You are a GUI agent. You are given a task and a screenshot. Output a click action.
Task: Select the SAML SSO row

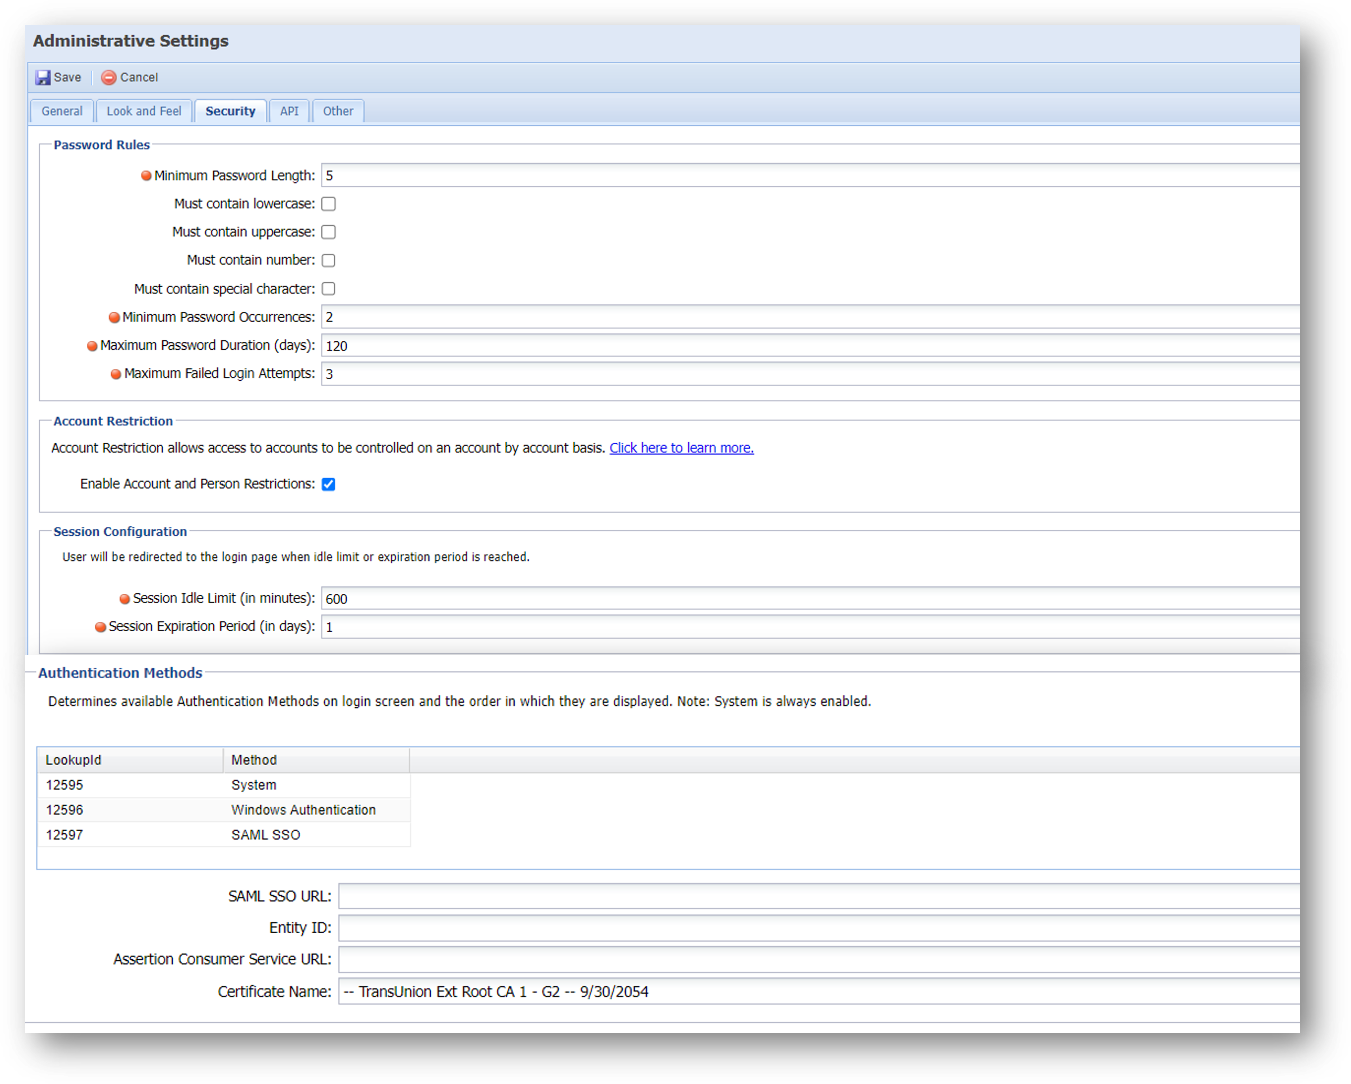click(224, 835)
